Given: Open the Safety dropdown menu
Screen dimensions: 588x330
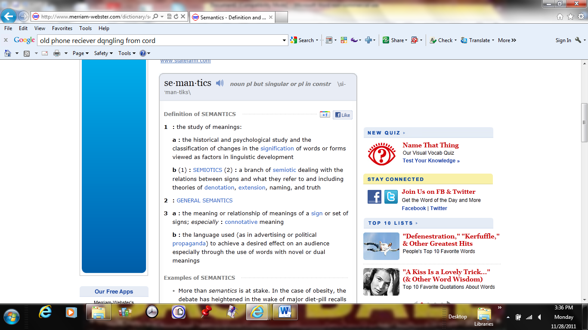Looking at the screenshot, I should (103, 53).
